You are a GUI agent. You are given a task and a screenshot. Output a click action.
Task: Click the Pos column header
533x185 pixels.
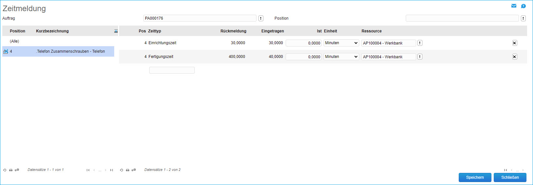142,31
